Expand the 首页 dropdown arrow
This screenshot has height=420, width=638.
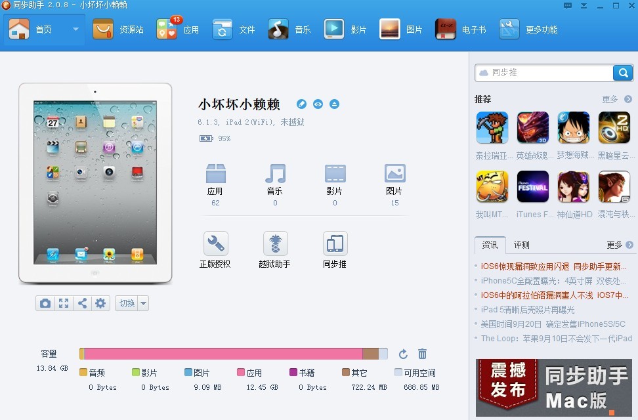pos(75,30)
